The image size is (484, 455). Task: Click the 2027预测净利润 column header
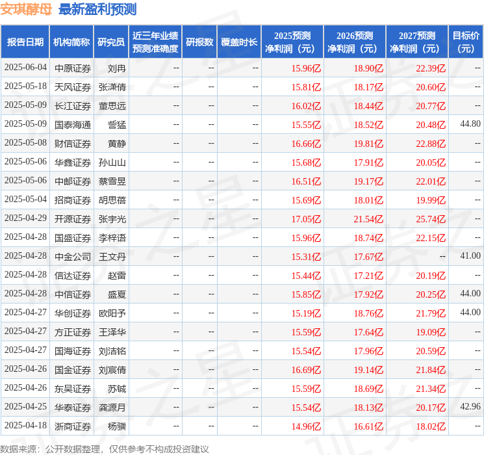click(417, 42)
